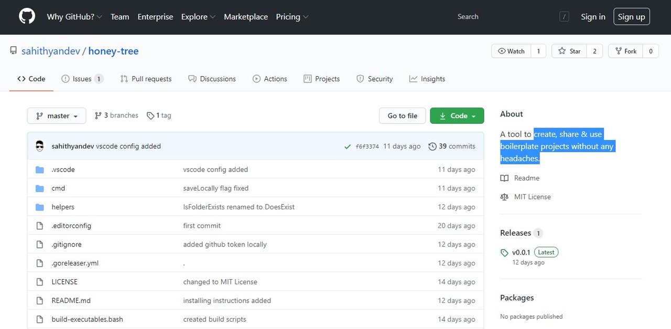Open the "first commit" commit message

pyautogui.click(x=202, y=226)
